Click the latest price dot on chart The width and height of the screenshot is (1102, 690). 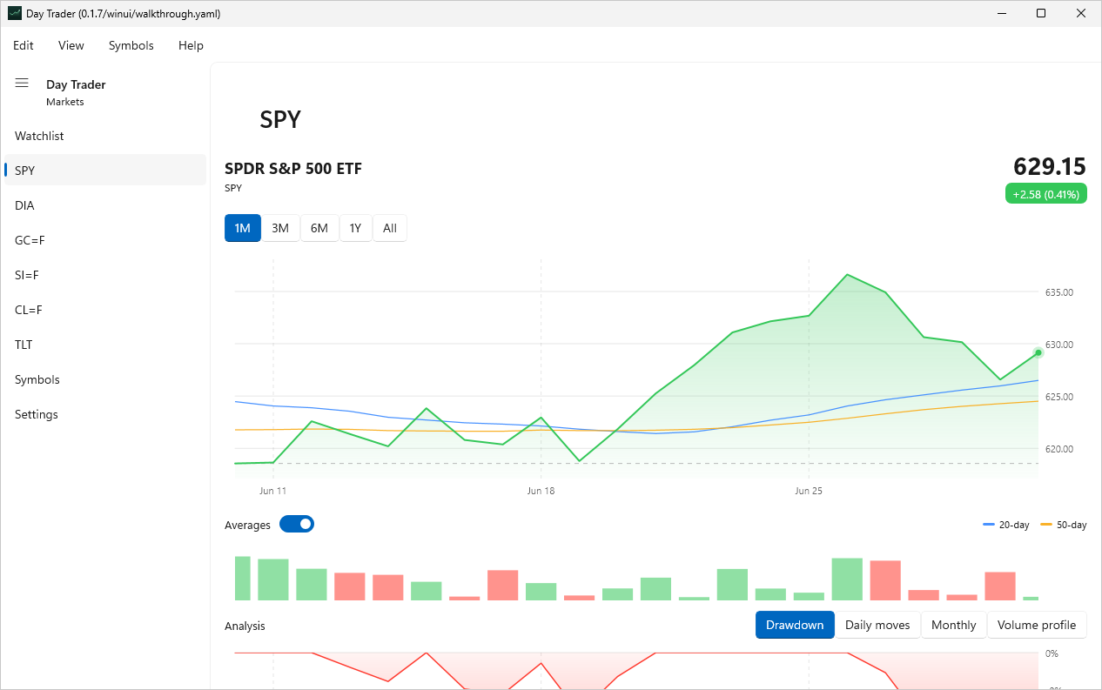1038,352
